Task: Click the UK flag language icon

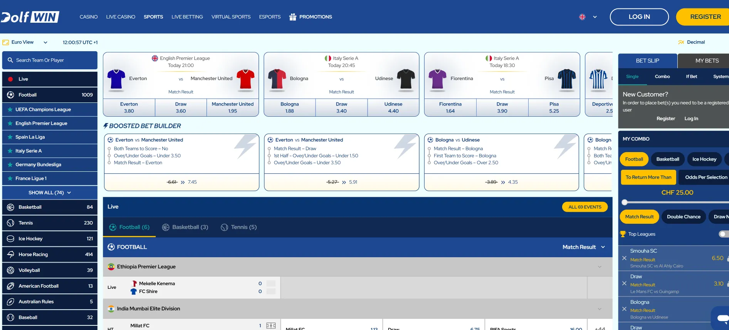Action: (582, 17)
